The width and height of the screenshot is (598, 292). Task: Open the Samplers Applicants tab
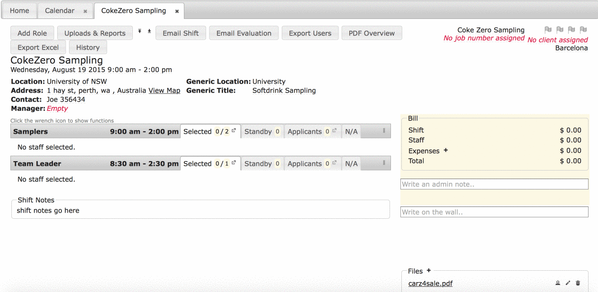pyautogui.click(x=312, y=131)
